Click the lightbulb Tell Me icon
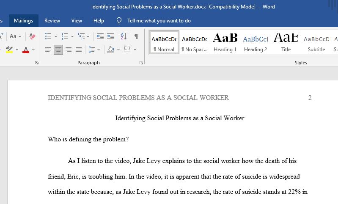338x204 pixels. click(x=119, y=21)
